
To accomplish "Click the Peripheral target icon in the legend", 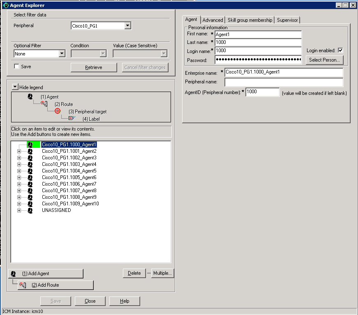I will click(58, 111).
